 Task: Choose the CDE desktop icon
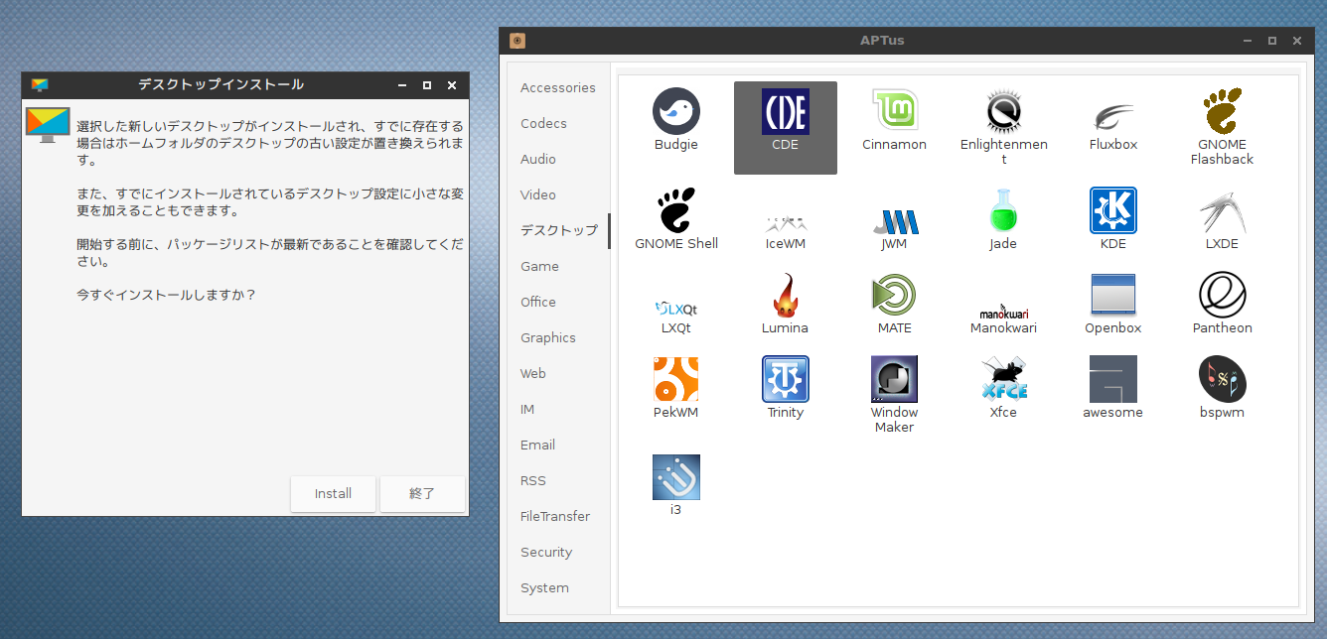[786, 111]
